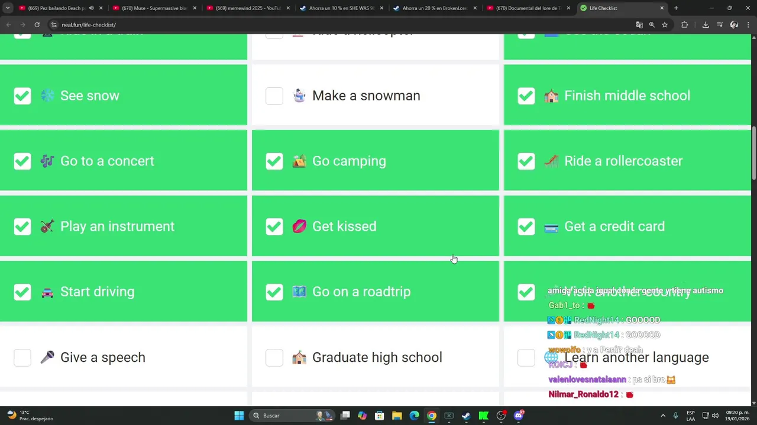Click the school emoji beside Finish middle school
Screen dimensions: 757x425
(x=551, y=96)
